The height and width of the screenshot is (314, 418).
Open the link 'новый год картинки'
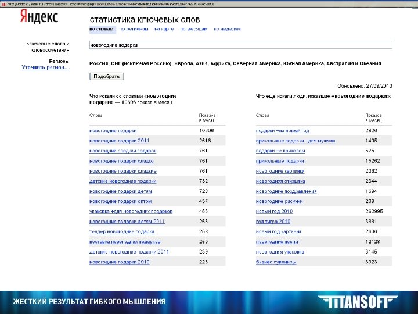pyautogui.click(x=278, y=232)
